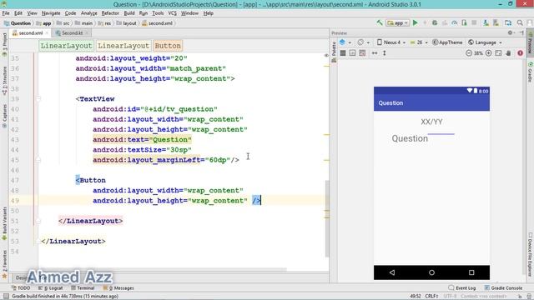Click the expand horizontally arrow icon
The height and width of the screenshot is (300, 534).
[x=375, y=53]
